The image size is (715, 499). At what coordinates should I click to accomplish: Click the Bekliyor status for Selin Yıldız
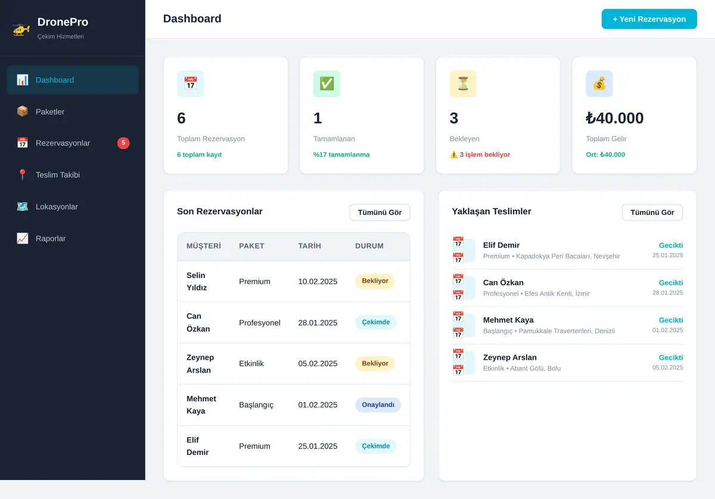point(375,281)
